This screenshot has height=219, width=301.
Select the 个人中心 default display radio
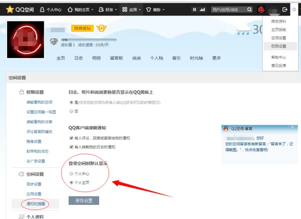[71, 173]
